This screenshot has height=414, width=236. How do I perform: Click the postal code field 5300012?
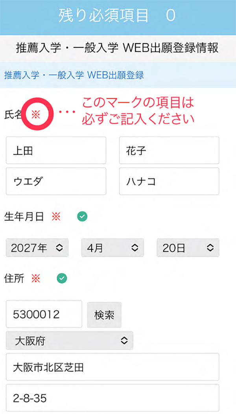coord(44,314)
